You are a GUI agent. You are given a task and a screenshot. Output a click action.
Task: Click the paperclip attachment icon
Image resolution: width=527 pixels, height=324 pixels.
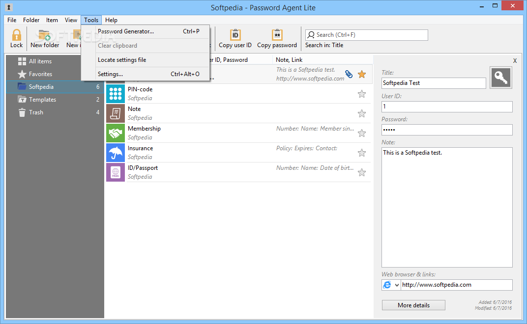click(349, 74)
